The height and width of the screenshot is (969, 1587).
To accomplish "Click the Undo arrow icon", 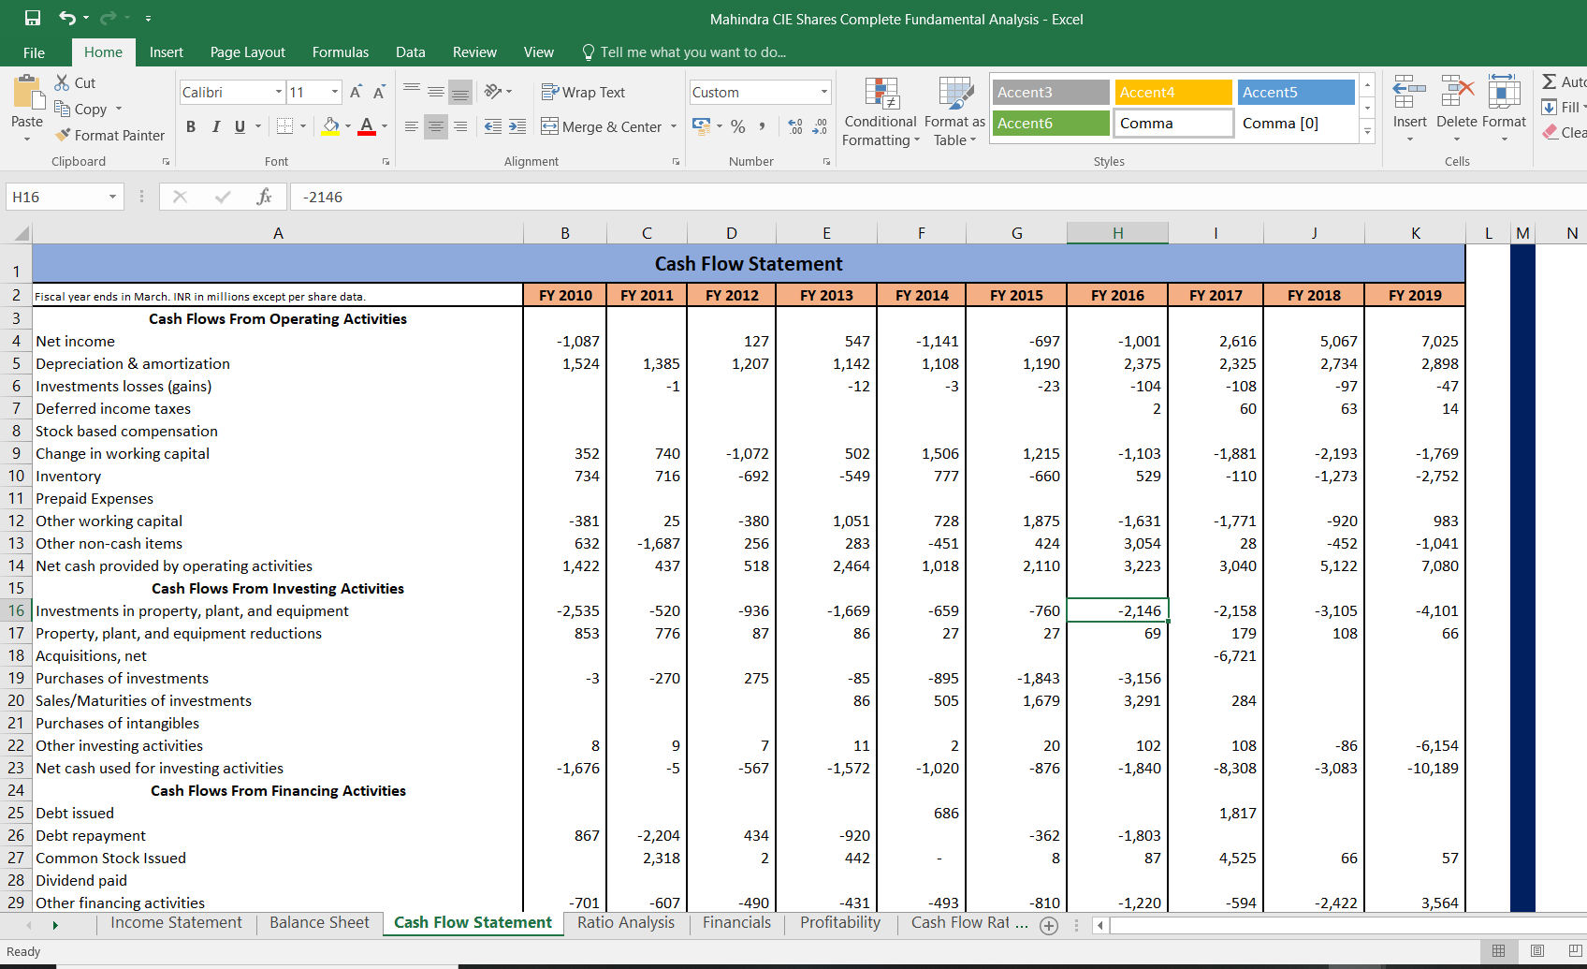I will pyautogui.click(x=66, y=18).
